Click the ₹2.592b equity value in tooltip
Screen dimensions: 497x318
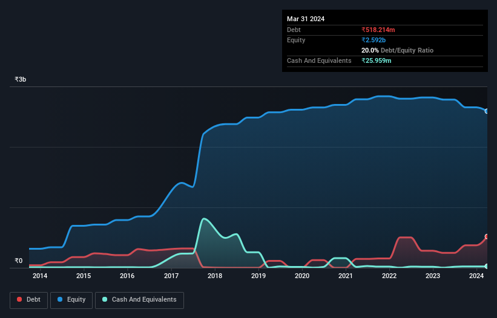click(374, 40)
